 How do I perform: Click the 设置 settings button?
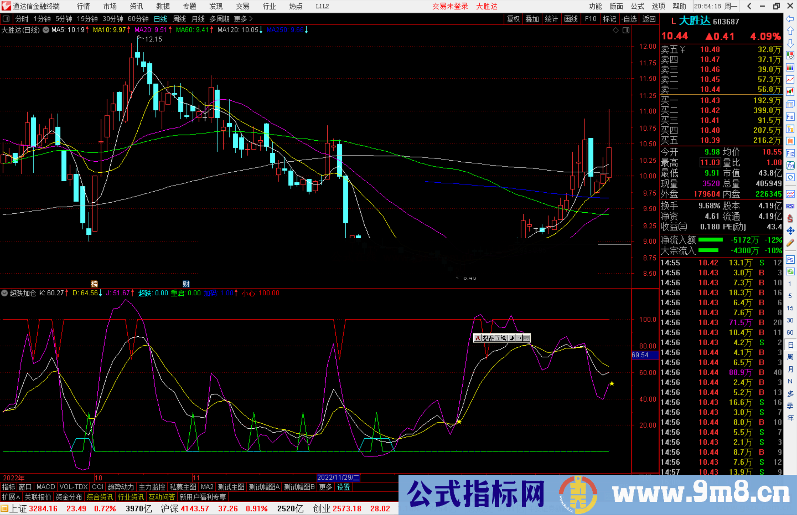point(343,487)
